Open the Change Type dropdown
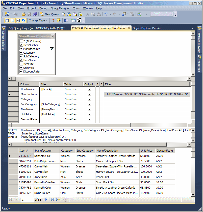The height and width of the screenshot is (212, 203). (x=38, y=20)
